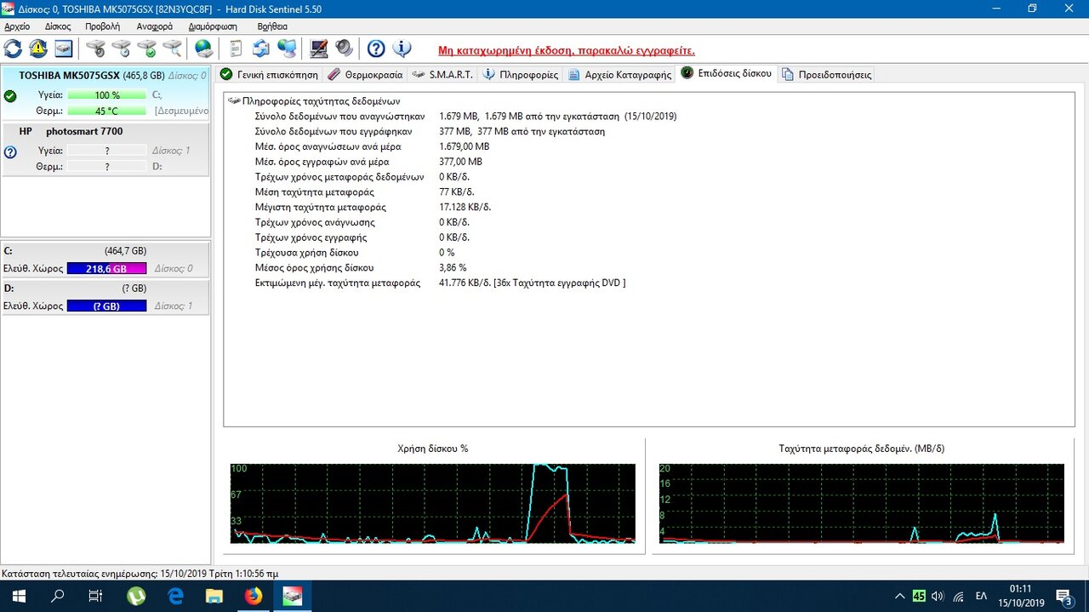Click the Χρήση δίσκου % graph
This screenshot has width=1089, height=612.
(432, 503)
